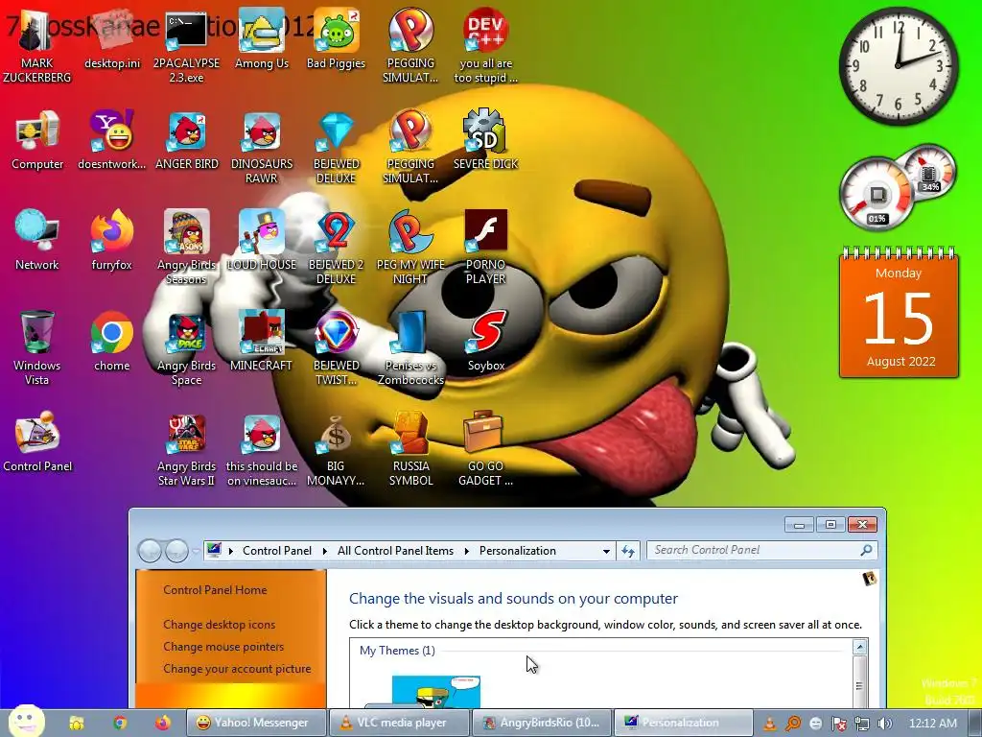Open Change your account picture link
This screenshot has height=737, width=982.
[237, 669]
